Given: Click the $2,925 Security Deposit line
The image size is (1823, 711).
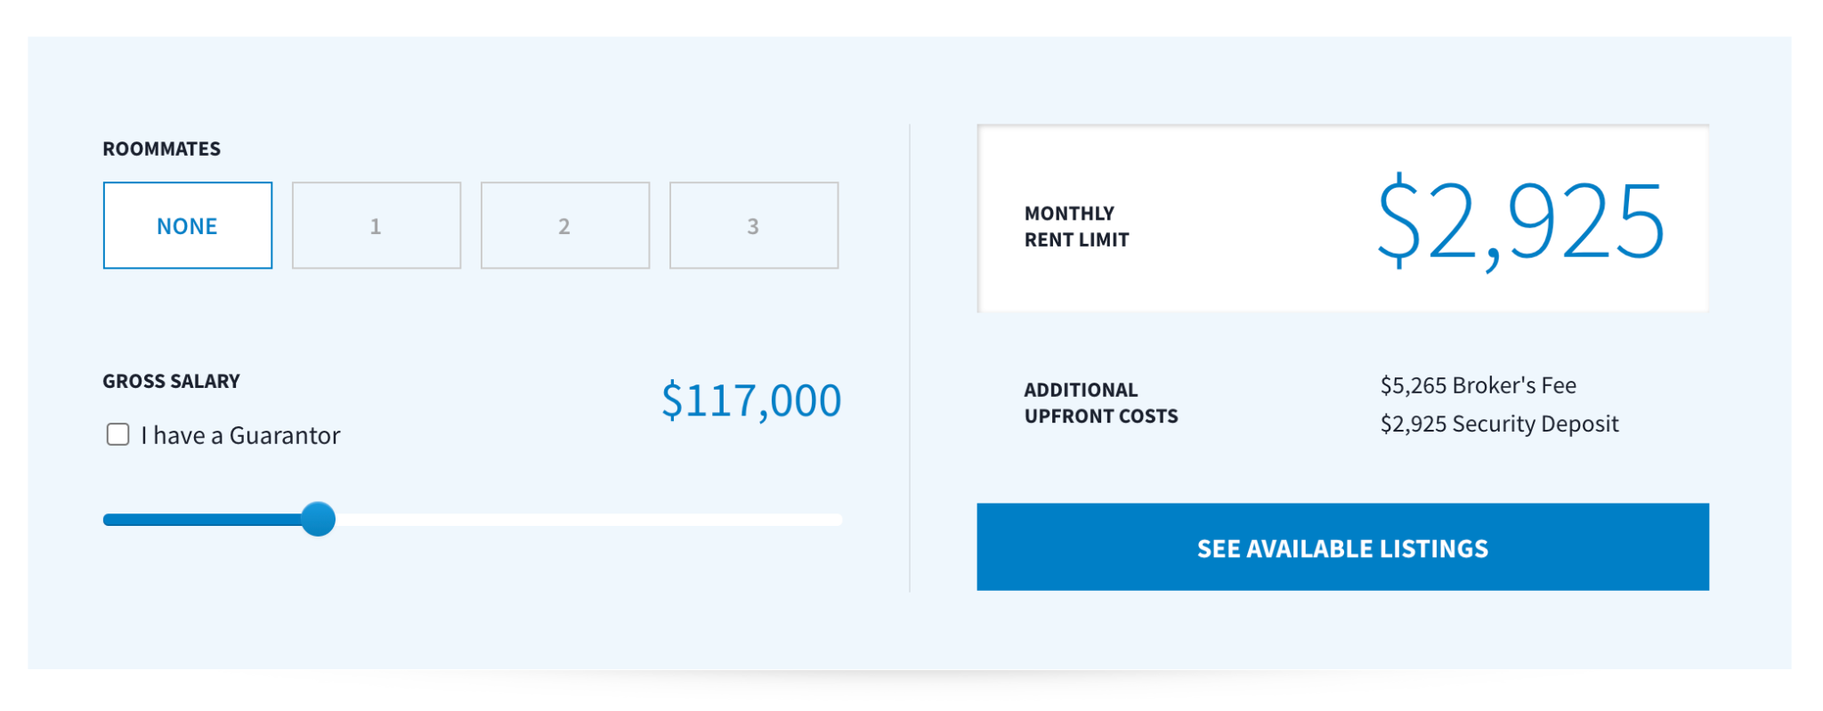Looking at the screenshot, I should click(1499, 424).
